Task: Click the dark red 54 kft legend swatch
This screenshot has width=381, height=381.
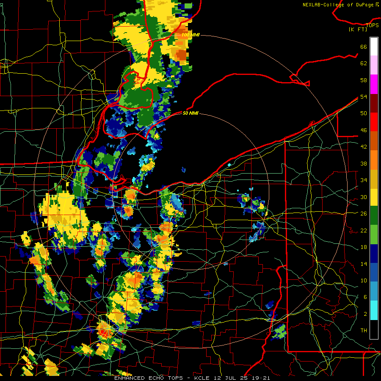Action: [374, 103]
